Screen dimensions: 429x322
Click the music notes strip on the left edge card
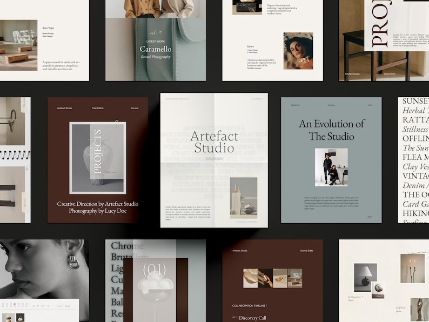(x=15, y=155)
